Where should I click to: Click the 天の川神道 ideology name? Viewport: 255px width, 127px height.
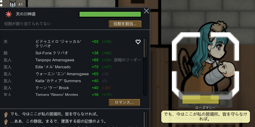click(x=26, y=14)
